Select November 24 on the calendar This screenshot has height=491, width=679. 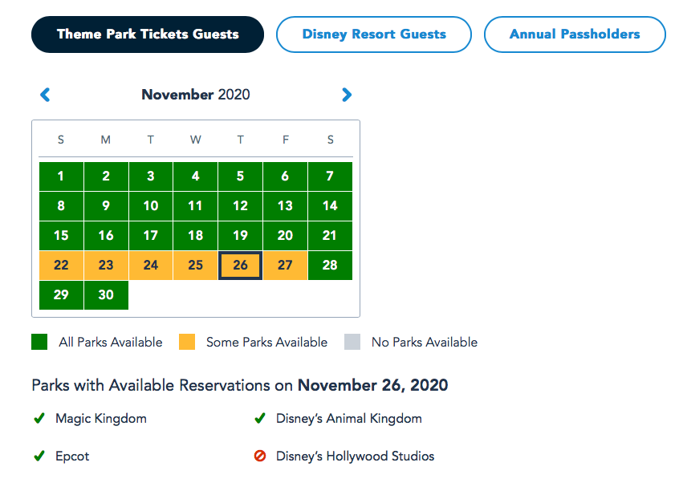(x=151, y=266)
